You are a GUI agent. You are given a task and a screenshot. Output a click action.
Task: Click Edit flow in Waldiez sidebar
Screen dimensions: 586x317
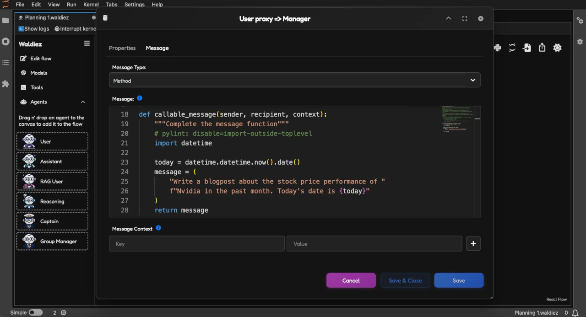click(36, 59)
